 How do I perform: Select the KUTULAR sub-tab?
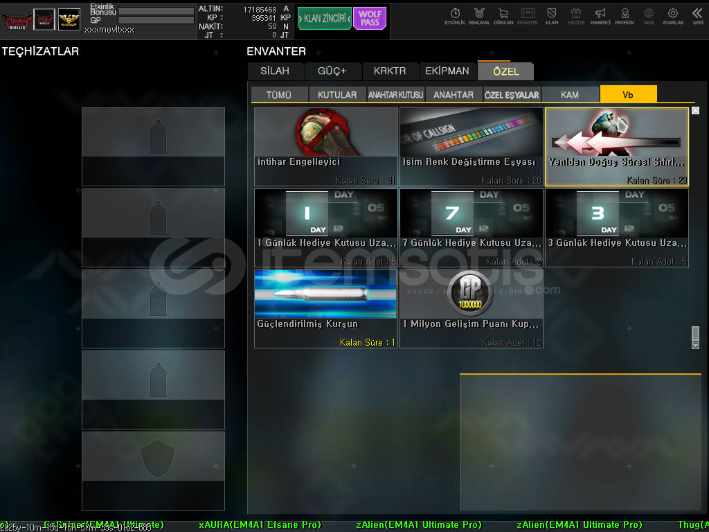pos(337,95)
